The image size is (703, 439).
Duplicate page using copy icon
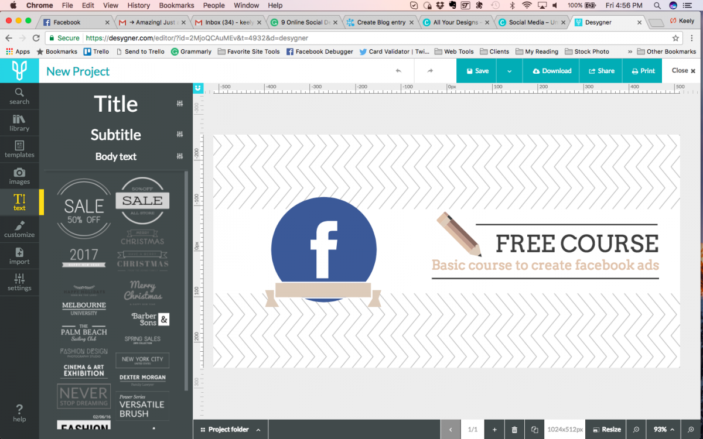tap(534, 430)
